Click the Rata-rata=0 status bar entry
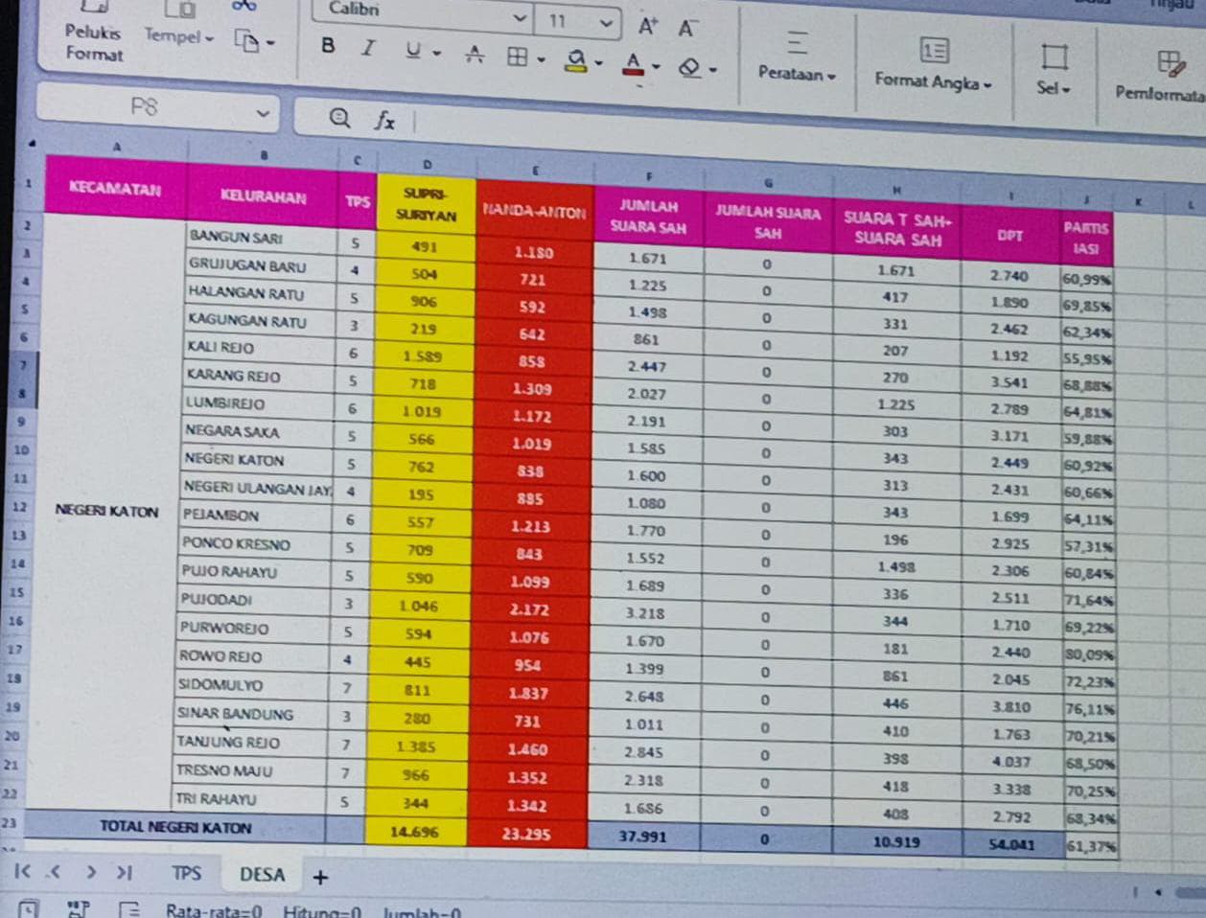1206x918 pixels. click(213, 911)
